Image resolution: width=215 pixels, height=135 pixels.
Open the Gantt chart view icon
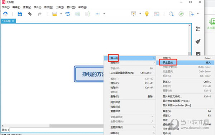tap(157, 14)
